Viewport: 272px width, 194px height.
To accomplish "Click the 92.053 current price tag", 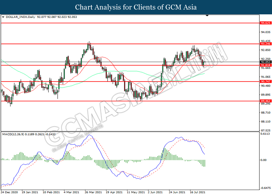I will click(x=265, y=62).
